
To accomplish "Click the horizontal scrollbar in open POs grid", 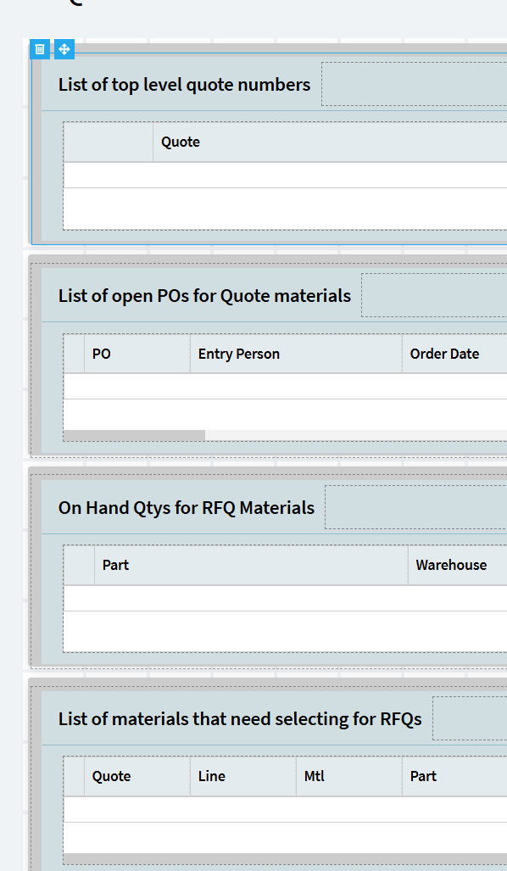I will coord(135,435).
